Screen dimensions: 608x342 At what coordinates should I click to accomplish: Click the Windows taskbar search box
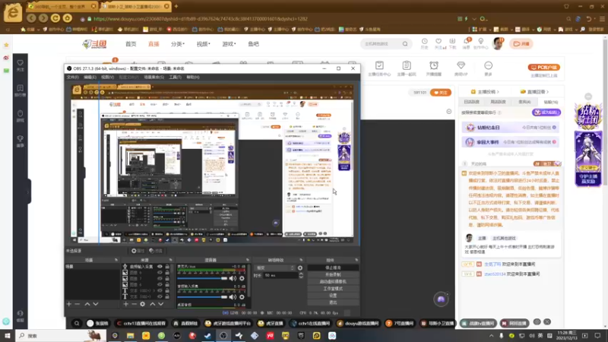pos(61,335)
